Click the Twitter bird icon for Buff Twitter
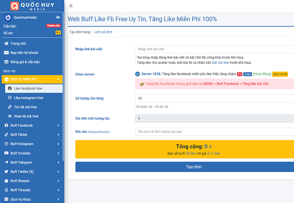 point(6,171)
